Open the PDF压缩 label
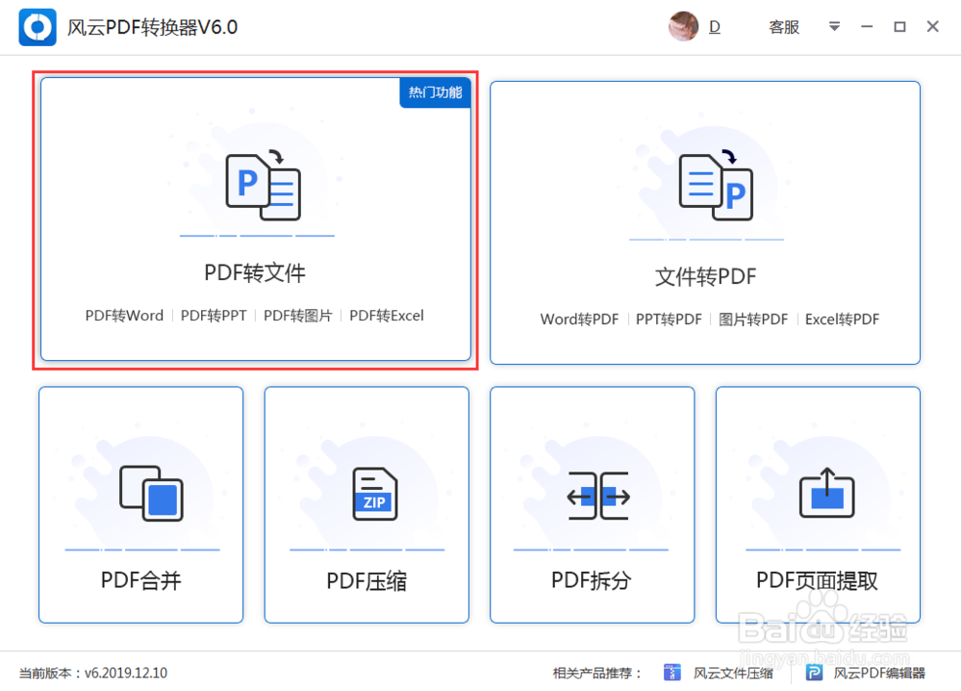The width and height of the screenshot is (962, 691). click(x=367, y=580)
